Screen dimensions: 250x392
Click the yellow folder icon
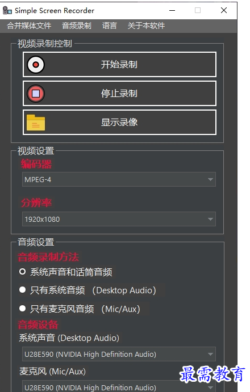coord(36,123)
